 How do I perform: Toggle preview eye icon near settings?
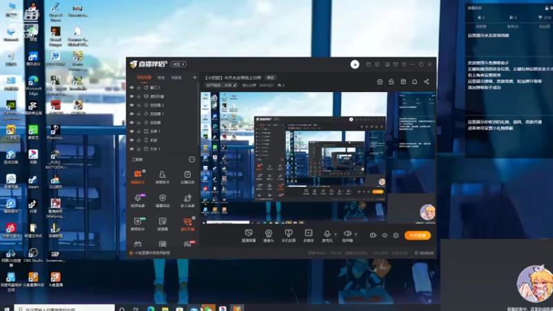(x=385, y=235)
